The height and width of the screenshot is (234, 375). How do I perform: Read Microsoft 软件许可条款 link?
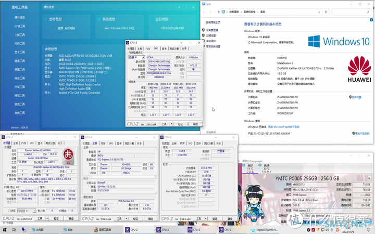284,127
